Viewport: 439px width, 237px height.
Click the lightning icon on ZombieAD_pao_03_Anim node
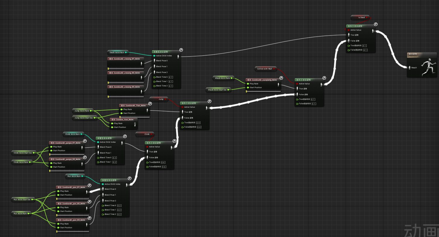pyautogui.click(x=90, y=218)
